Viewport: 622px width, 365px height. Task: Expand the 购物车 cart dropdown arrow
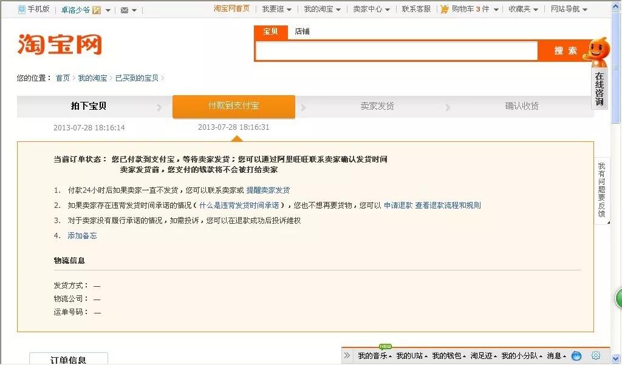[x=496, y=10]
